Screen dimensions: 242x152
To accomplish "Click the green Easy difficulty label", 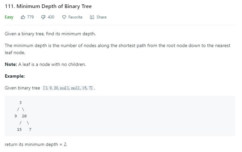I will (9, 17).
